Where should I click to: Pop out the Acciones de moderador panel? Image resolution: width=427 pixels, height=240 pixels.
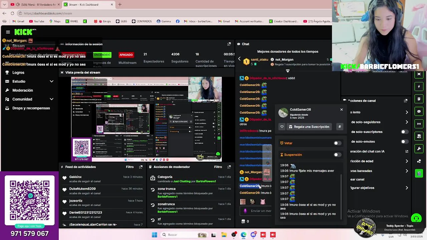click(x=229, y=167)
